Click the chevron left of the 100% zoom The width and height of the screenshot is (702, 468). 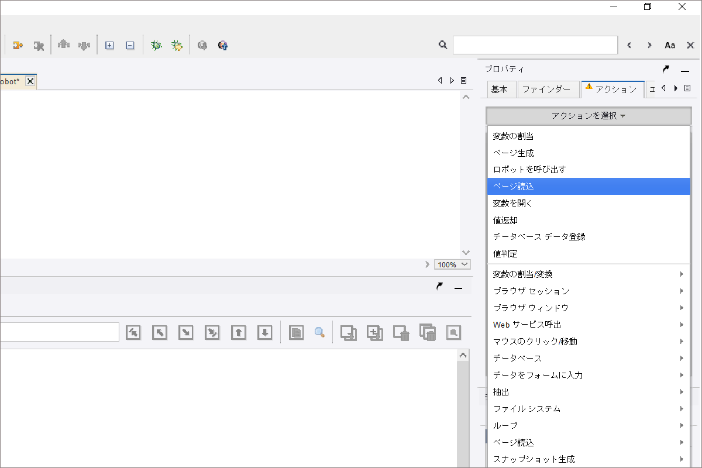(427, 264)
